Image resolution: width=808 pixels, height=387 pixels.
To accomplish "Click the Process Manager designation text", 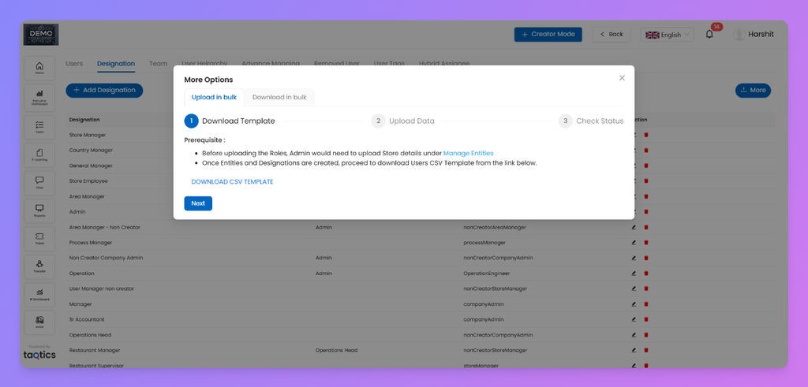I will [x=91, y=243].
